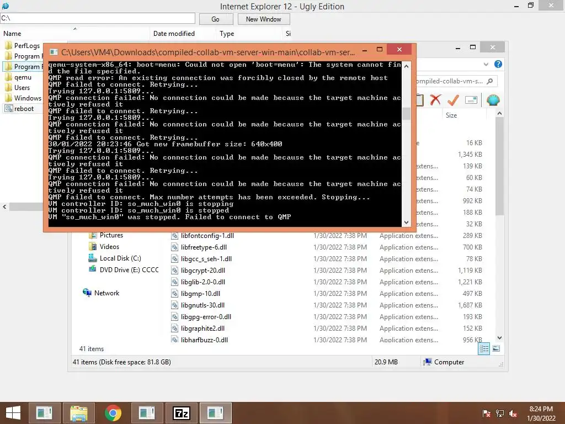The height and width of the screenshot is (424, 565).
Task: Click the red X delete icon in Explorer toolbar
Action: (436, 99)
